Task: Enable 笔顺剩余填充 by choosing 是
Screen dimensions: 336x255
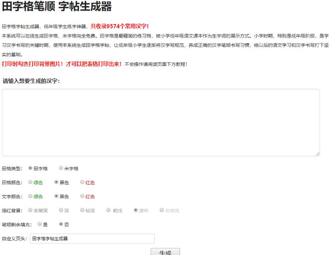Action: [40, 224]
